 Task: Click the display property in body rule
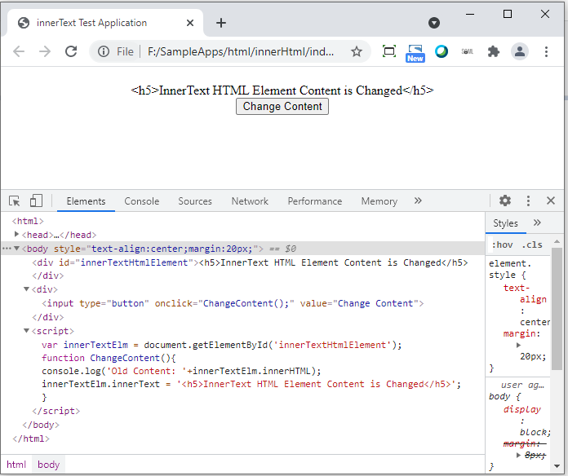click(521, 409)
